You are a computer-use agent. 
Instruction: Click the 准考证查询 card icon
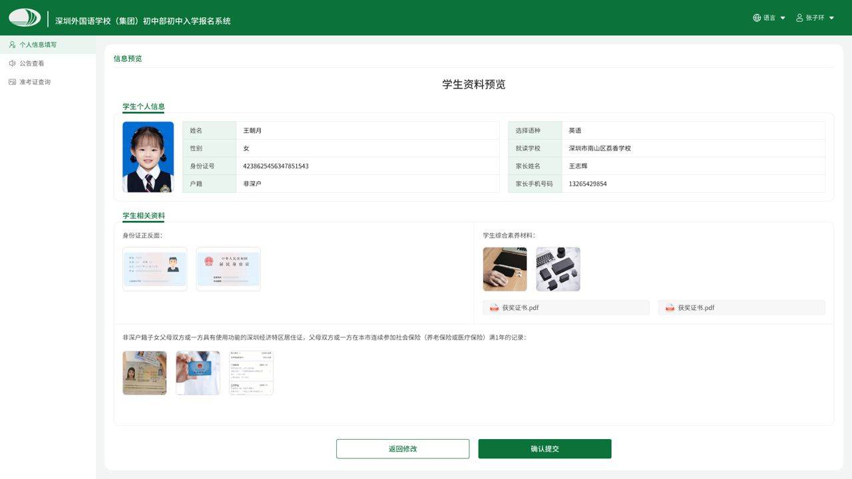[x=12, y=82]
